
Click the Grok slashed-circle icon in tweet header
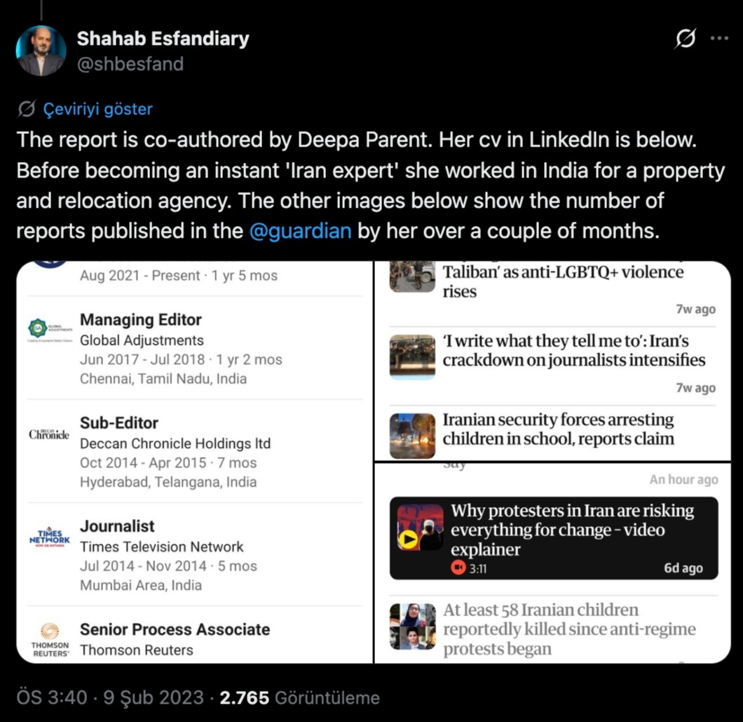685,41
